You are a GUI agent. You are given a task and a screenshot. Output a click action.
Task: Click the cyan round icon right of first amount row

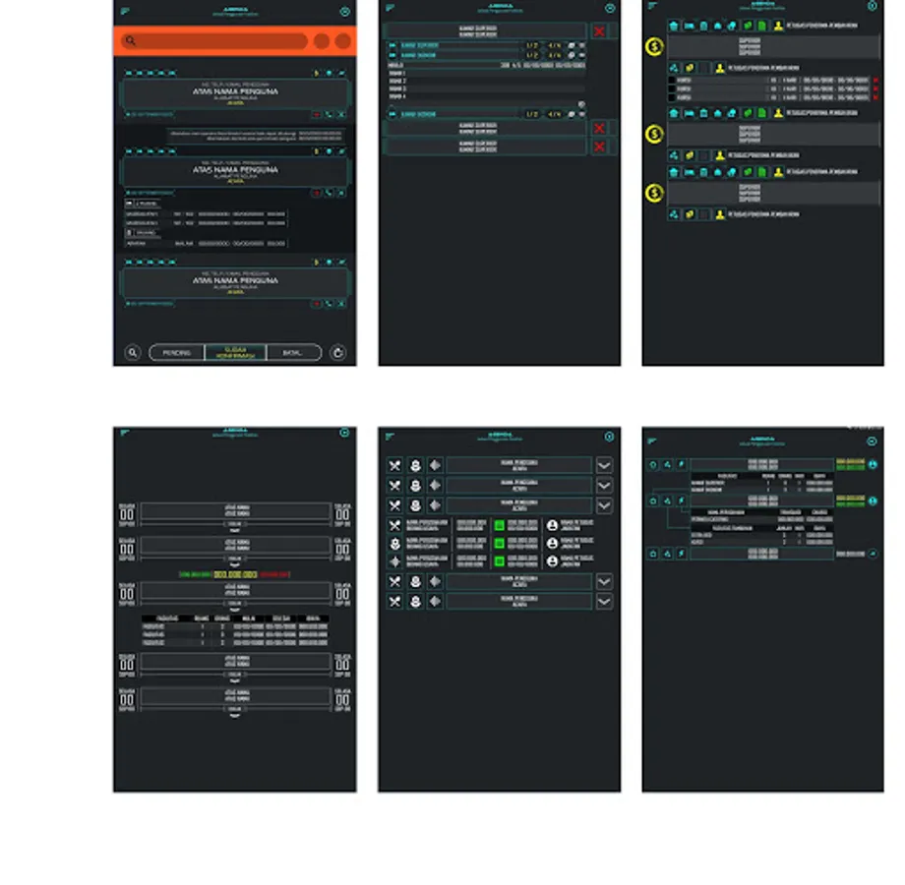click(x=874, y=464)
